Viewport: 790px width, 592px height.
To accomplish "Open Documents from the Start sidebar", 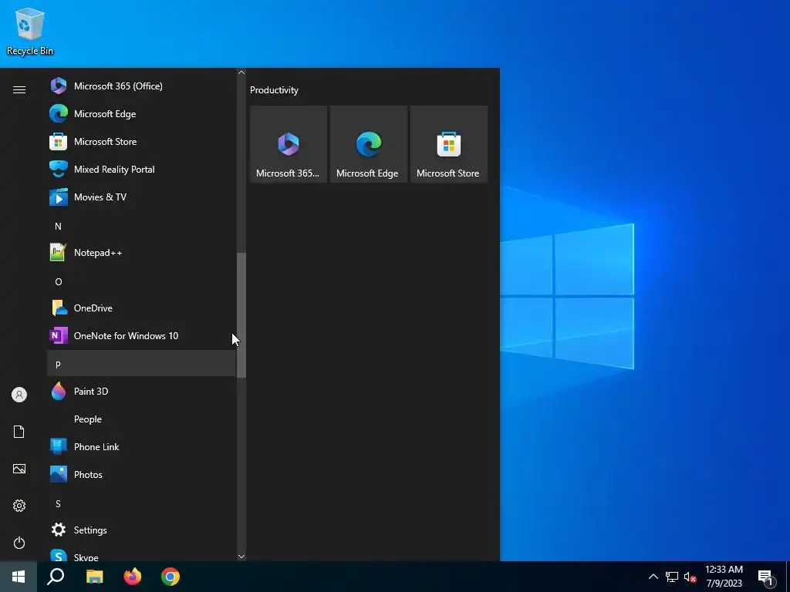I will (19, 432).
